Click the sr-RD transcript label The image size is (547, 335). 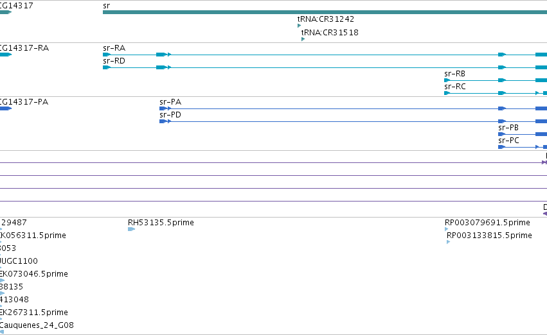pyautogui.click(x=114, y=61)
